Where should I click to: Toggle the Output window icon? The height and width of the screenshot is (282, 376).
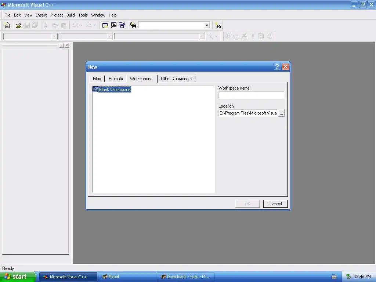[x=114, y=25]
